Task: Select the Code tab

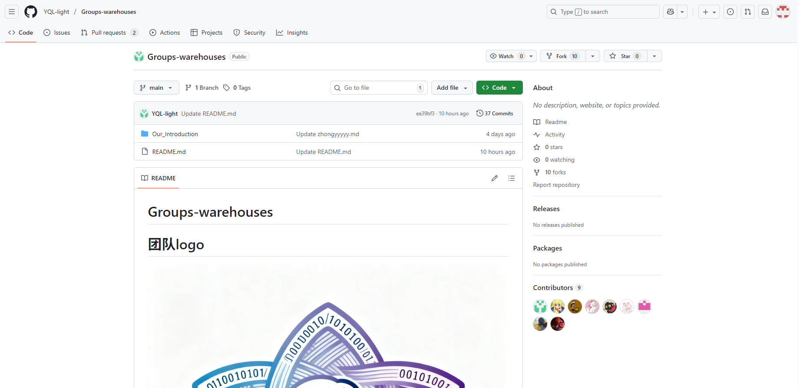Action: click(20, 33)
